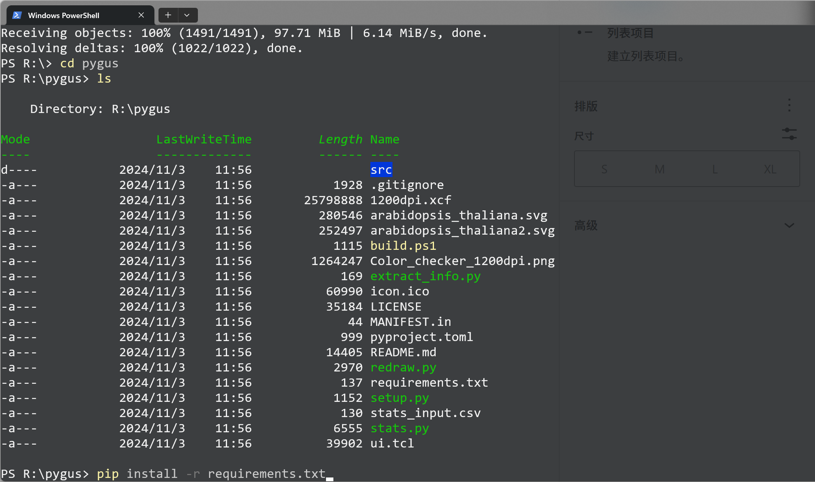Screen dimensions: 815x482
Task: Open the new tab profile dropdown
Action: tap(187, 15)
